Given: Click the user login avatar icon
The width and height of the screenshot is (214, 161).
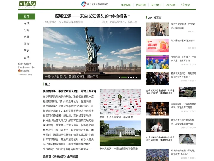Looking at the screenshot, I should (182, 4).
